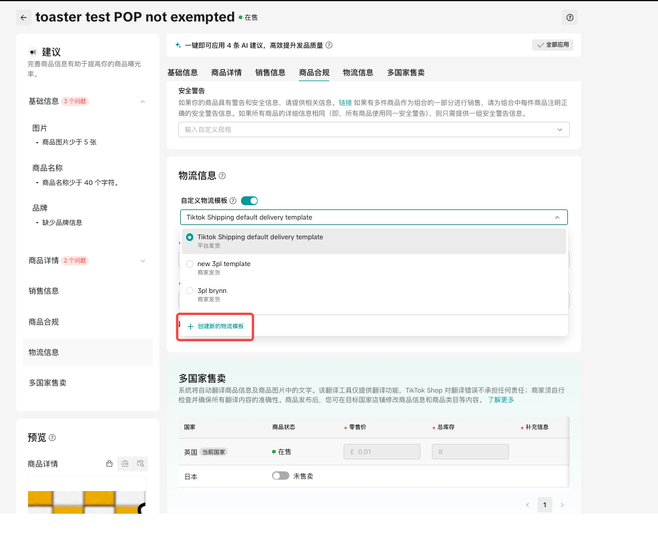
Task: Click the back arrow beside product title
Action: pos(23,17)
